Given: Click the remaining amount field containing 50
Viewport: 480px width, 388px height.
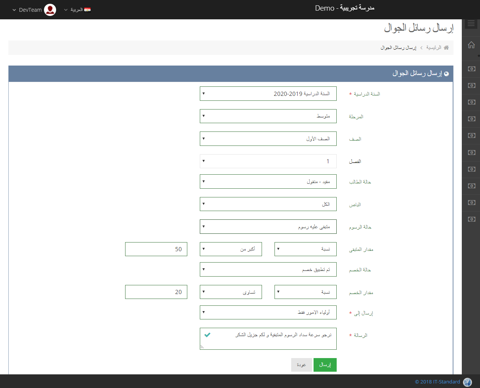Looking at the screenshot, I should pos(156,249).
